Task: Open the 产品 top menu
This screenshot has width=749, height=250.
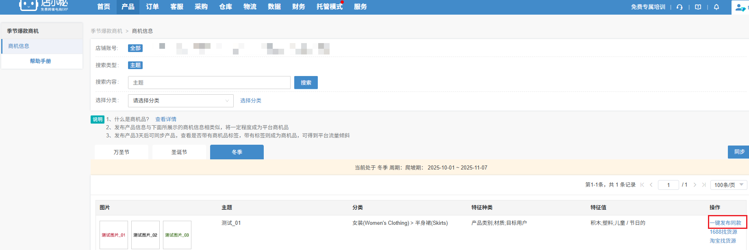Action: [128, 7]
